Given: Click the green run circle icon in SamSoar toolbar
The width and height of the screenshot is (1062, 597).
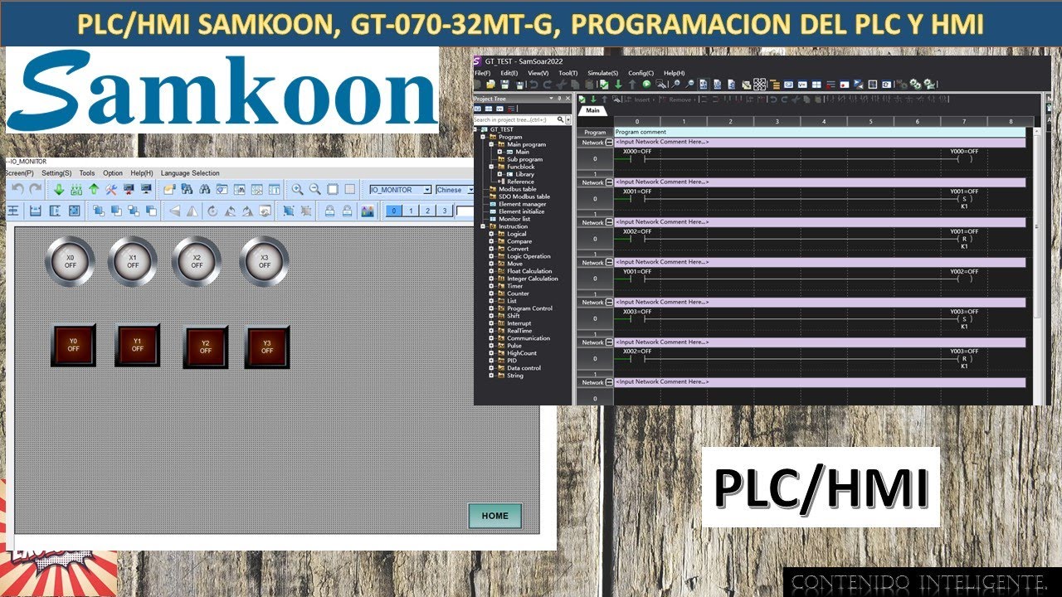Looking at the screenshot, I should click(x=646, y=84).
